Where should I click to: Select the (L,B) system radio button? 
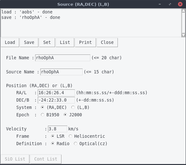[x=73, y=107]
